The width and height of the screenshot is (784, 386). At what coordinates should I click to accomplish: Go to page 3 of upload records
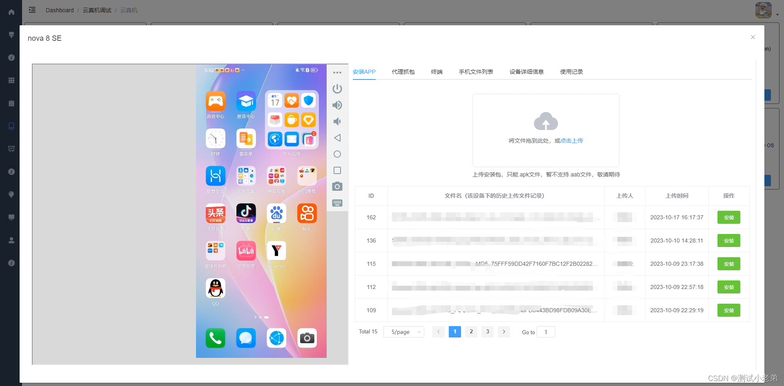[488, 332]
